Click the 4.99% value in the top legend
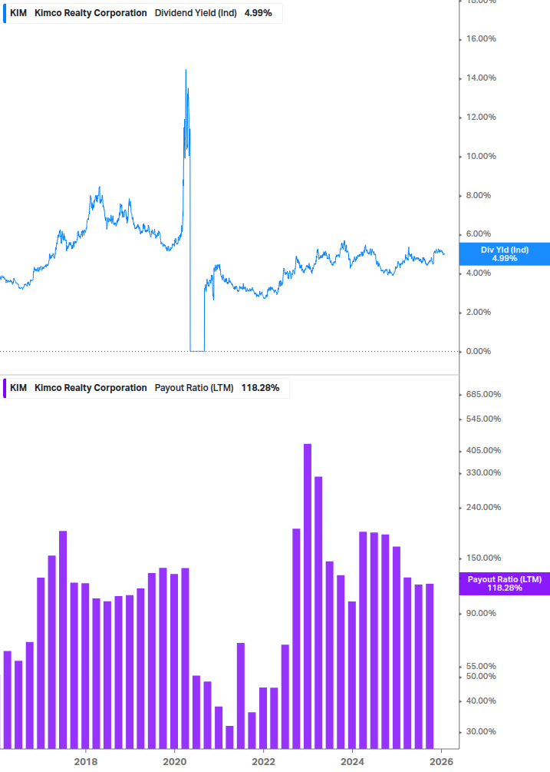550x772 pixels. tap(258, 13)
